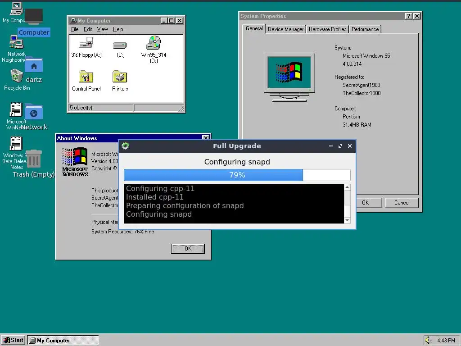Click the My Computer title bar icon
461x346 pixels.
(73, 21)
